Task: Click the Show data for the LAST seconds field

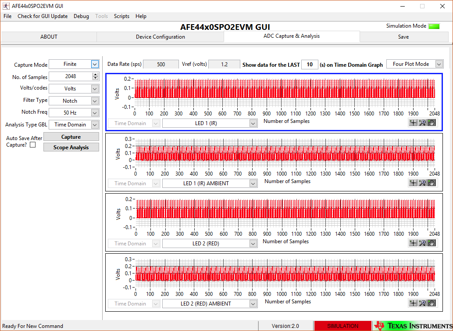Action: [x=310, y=65]
